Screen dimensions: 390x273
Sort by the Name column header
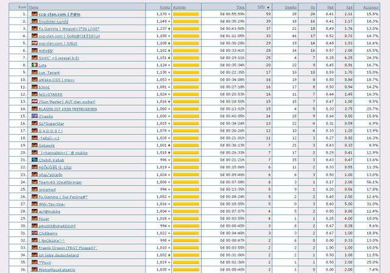(34, 7)
